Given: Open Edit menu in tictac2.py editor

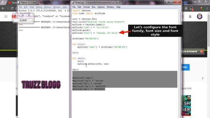Looking at the screenshot, I should click(79, 7).
